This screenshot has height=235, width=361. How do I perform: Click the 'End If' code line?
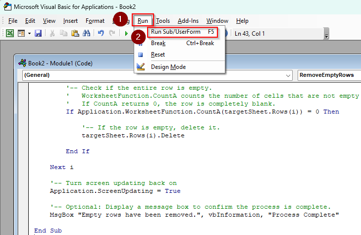tap(78, 151)
